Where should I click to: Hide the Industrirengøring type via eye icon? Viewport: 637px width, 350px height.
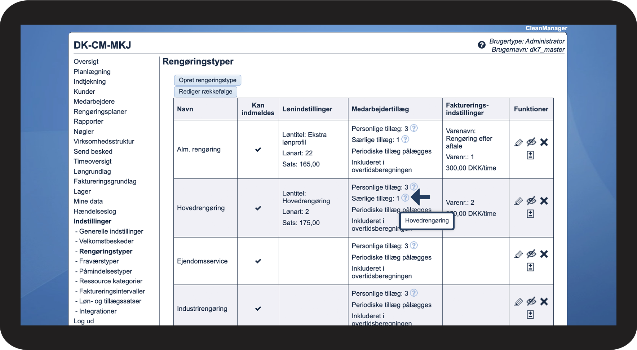pyautogui.click(x=531, y=302)
